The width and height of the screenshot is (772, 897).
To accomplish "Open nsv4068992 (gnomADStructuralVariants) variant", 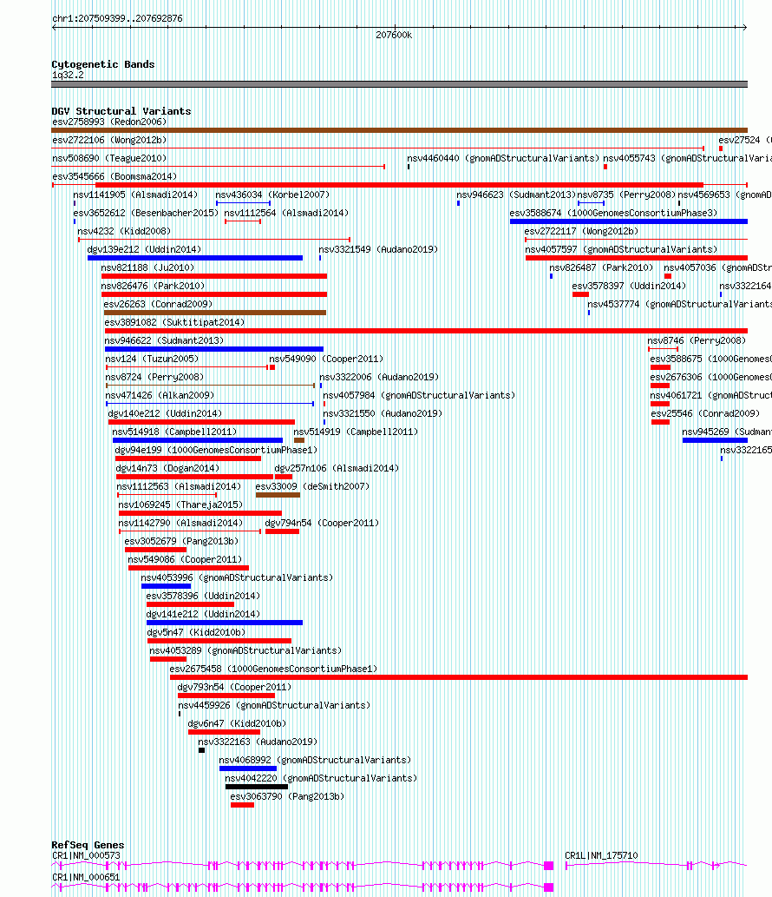I will (x=315, y=762).
